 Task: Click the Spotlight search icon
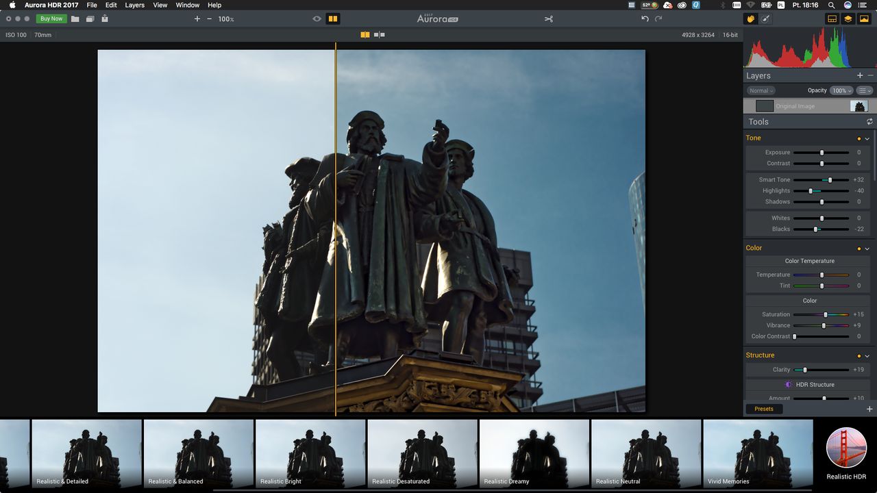pyautogui.click(x=832, y=5)
